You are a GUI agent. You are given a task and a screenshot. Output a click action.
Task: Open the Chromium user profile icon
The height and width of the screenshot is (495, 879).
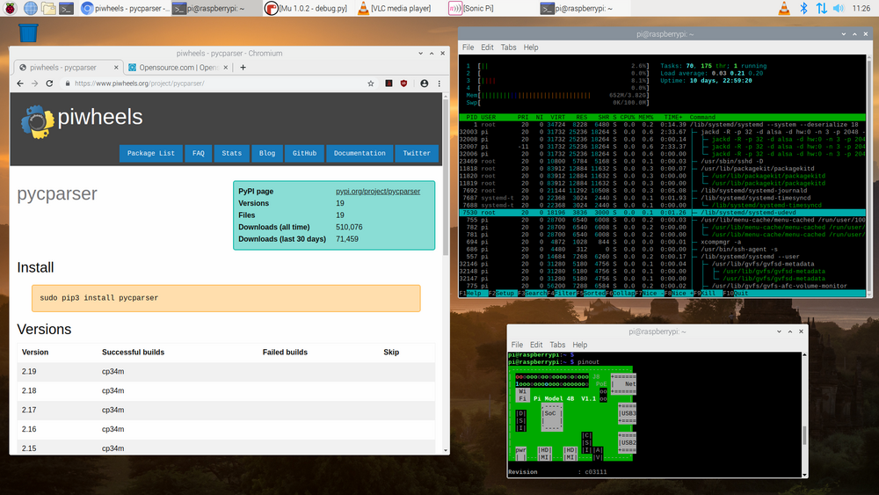425,83
